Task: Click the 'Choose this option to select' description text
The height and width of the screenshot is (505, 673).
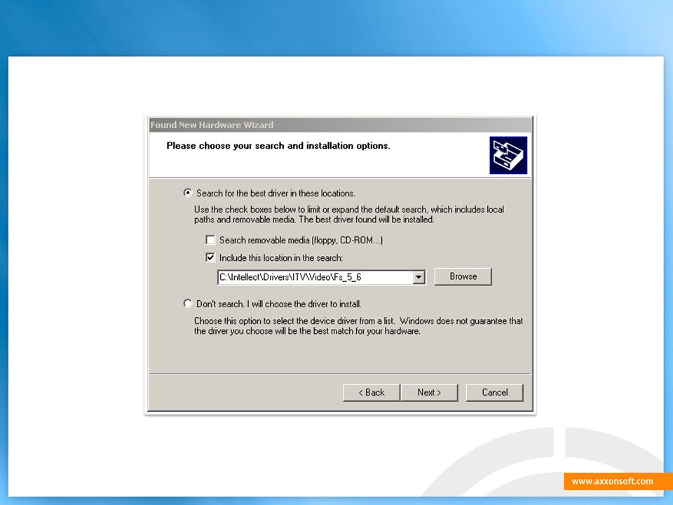Action: point(358,326)
